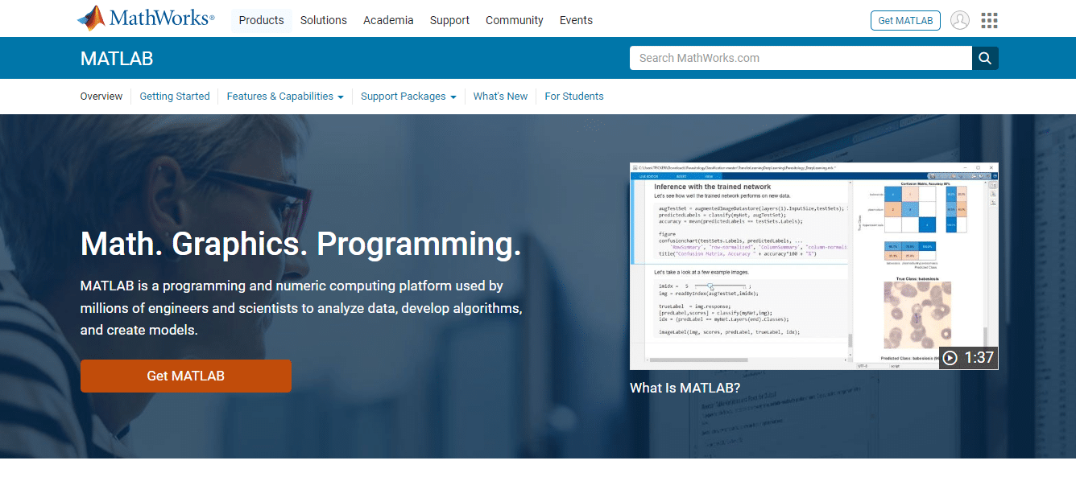Expand the Features & Capabilities dropdown
The height and width of the screenshot is (477, 1076).
click(285, 97)
